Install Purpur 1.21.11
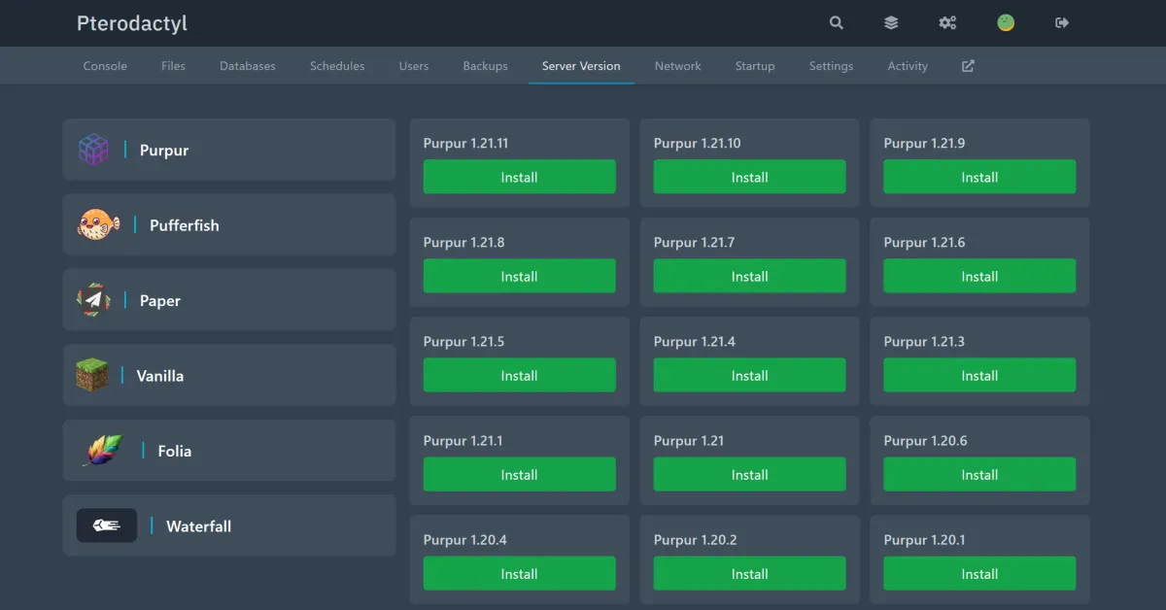The image size is (1166, 610). click(x=519, y=177)
